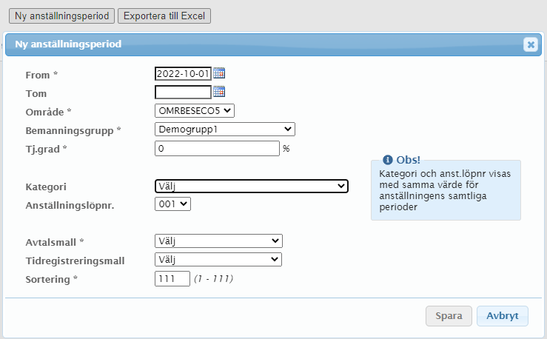Click the From date field showing 2022-10-01

coord(183,73)
